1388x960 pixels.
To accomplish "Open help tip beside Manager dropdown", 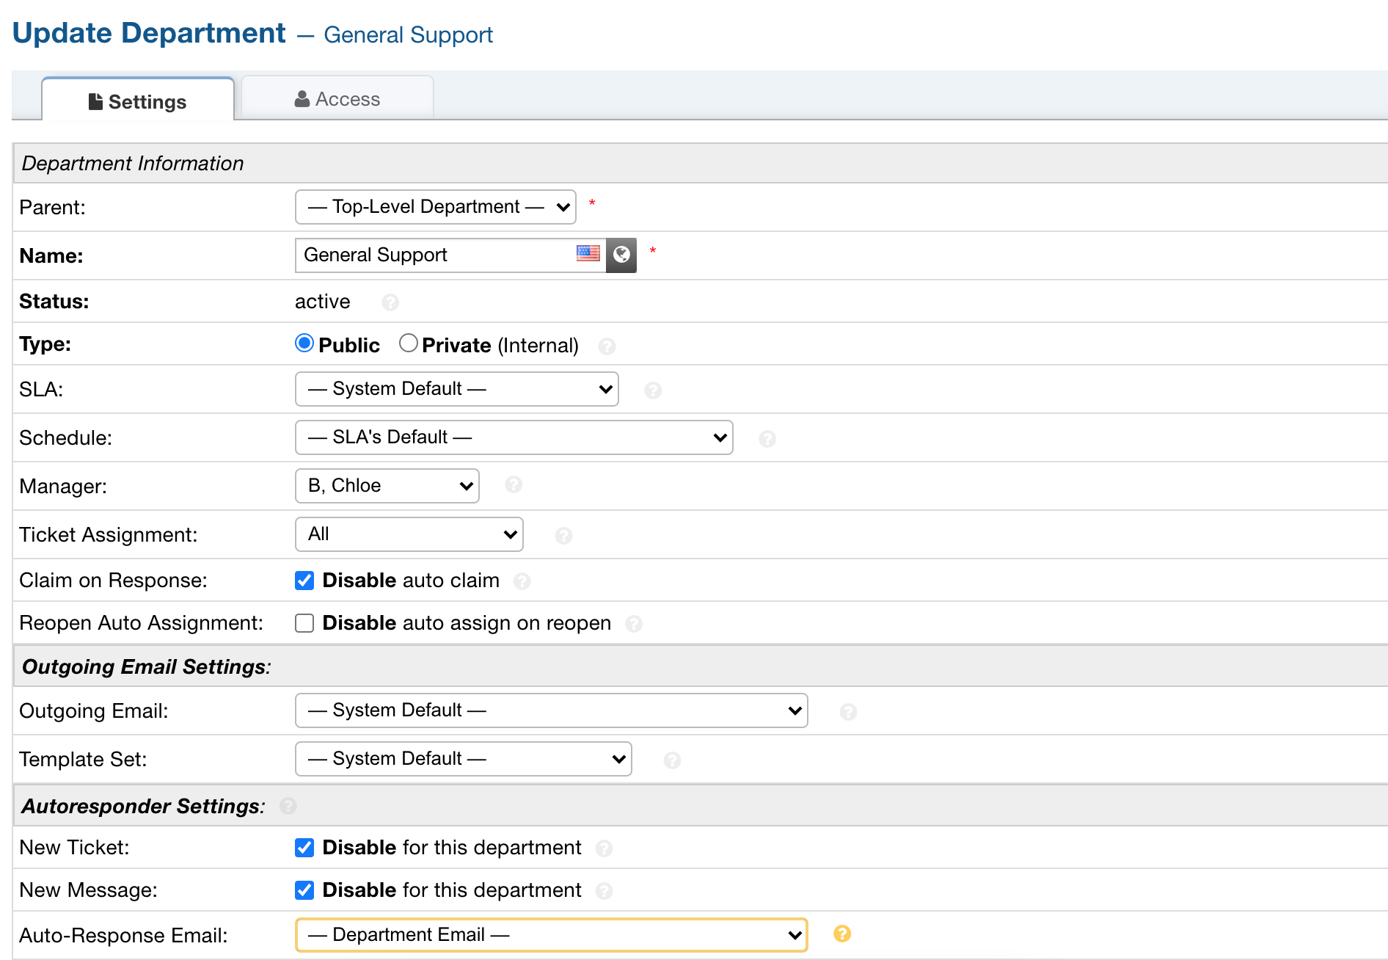I will (514, 484).
